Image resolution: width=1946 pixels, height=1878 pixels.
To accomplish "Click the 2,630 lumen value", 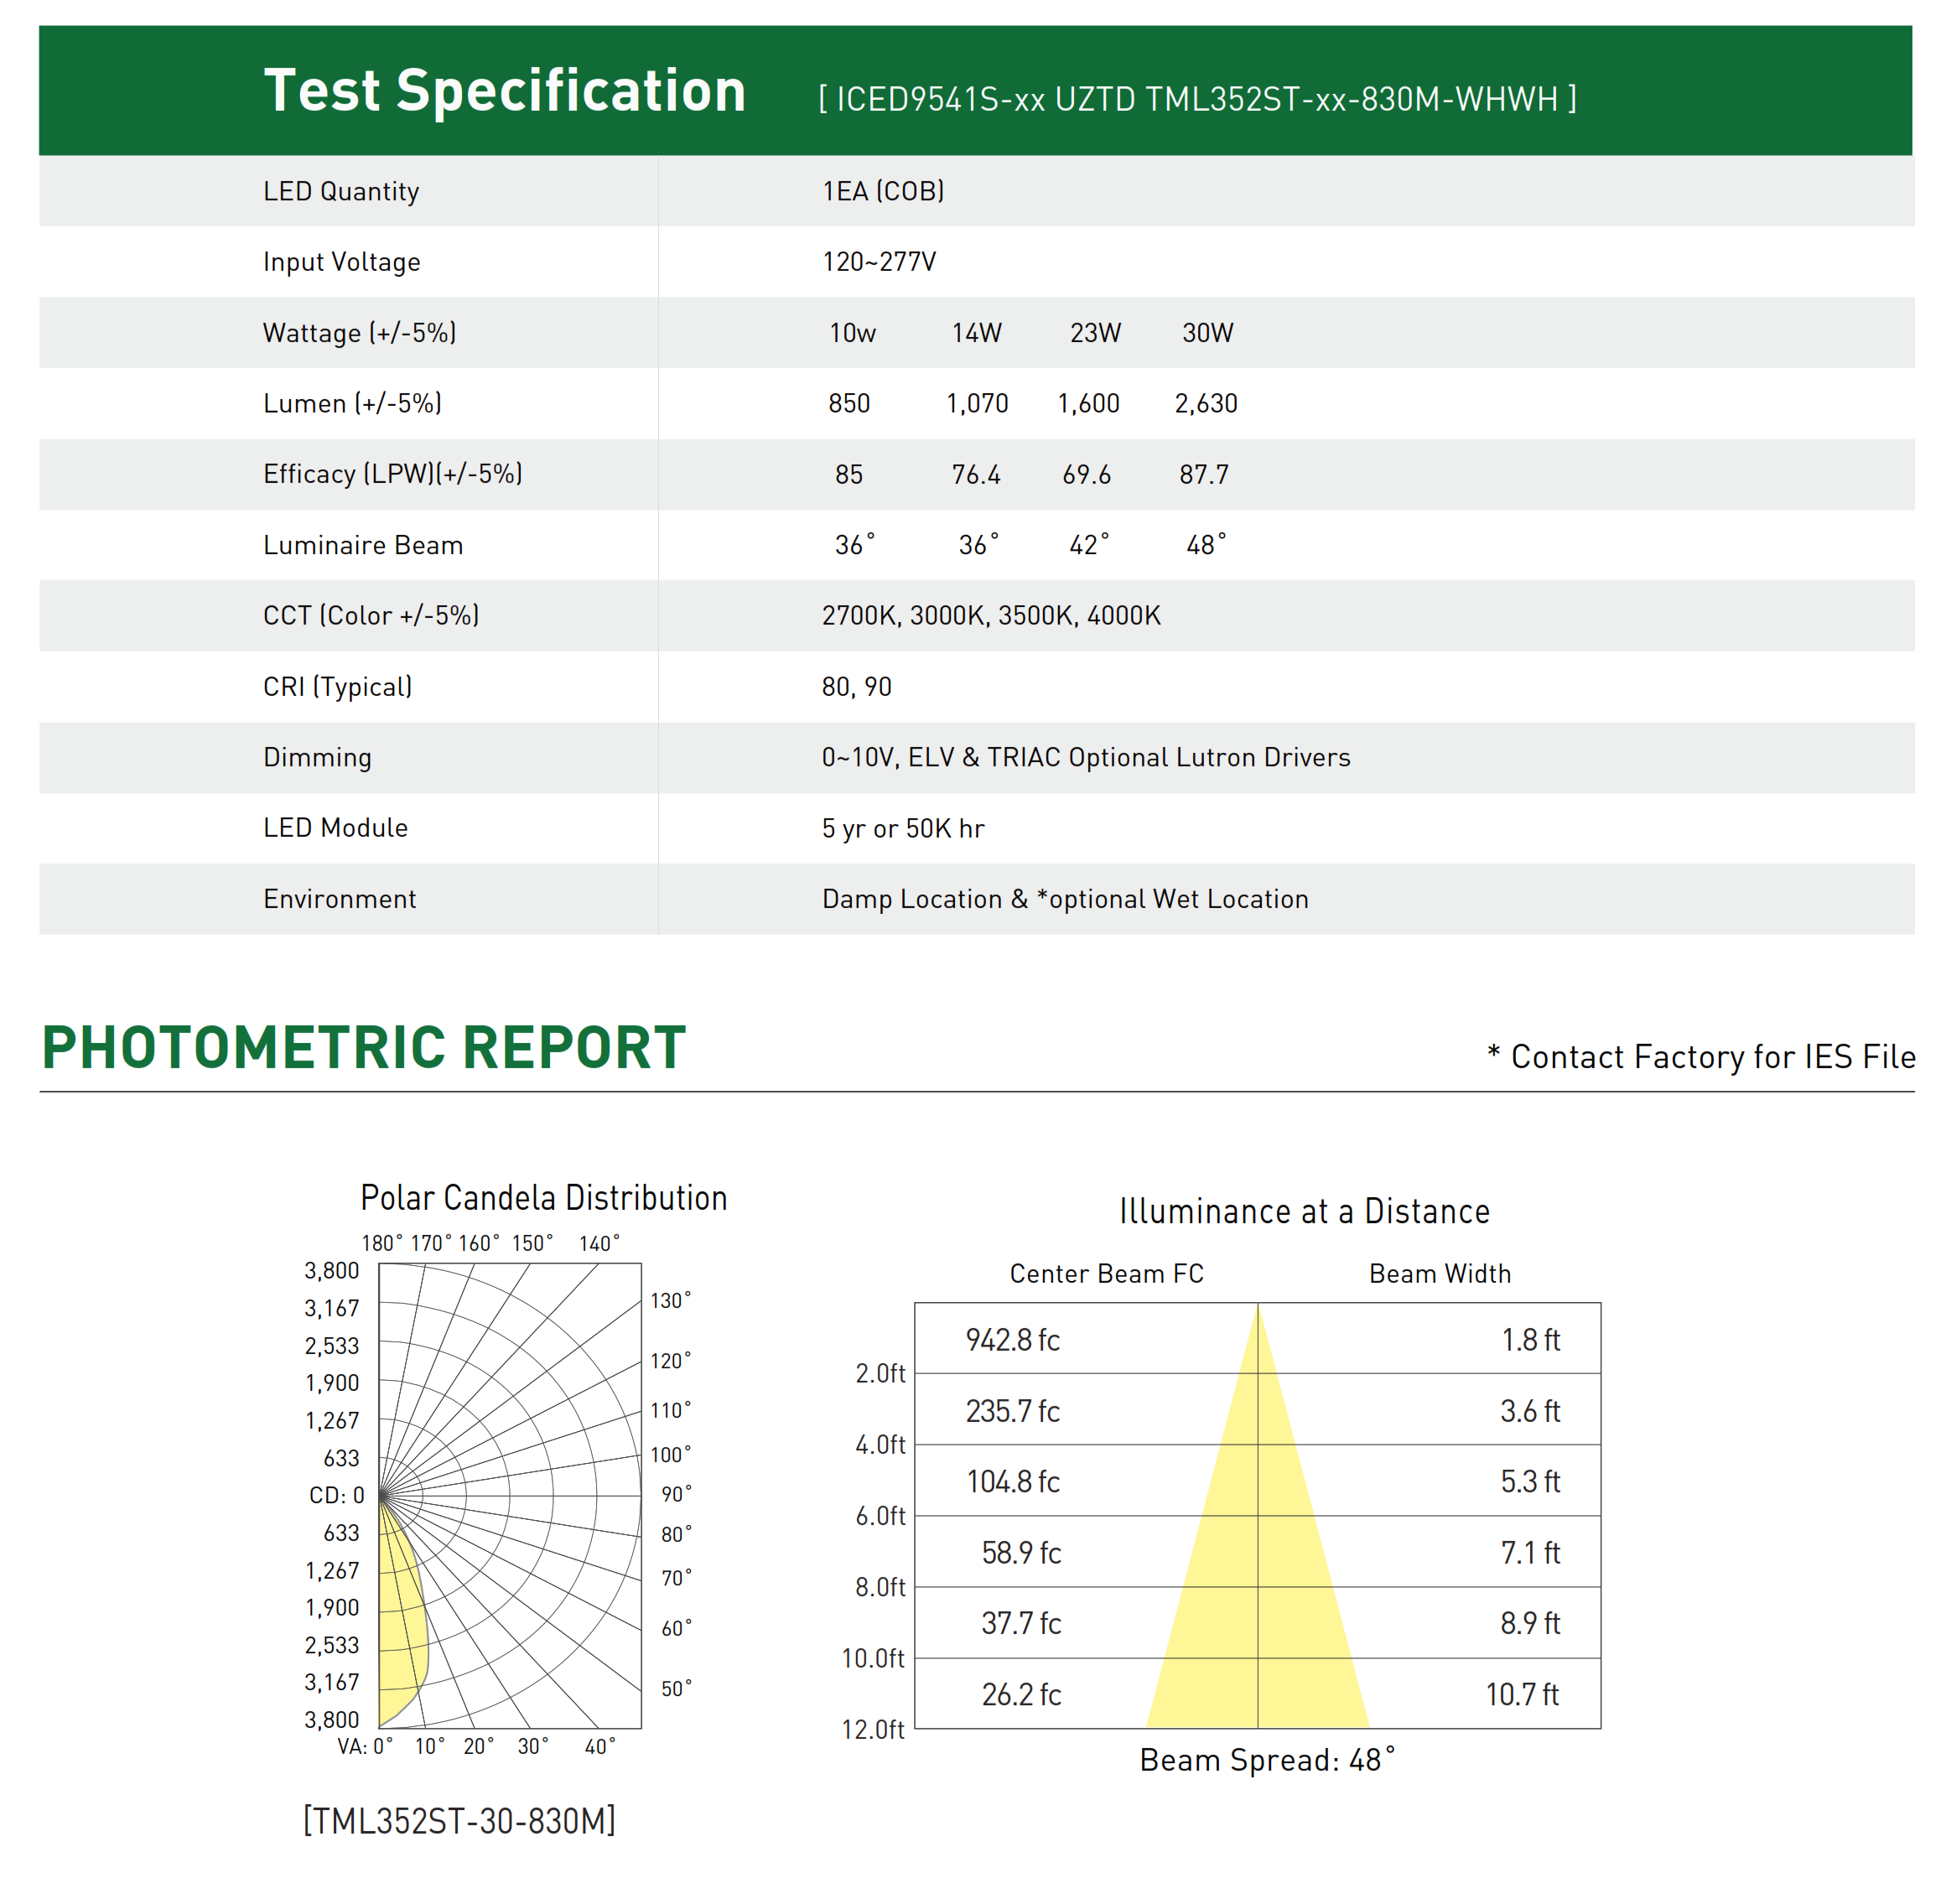I will pyautogui.click(x=1206, y=404).
